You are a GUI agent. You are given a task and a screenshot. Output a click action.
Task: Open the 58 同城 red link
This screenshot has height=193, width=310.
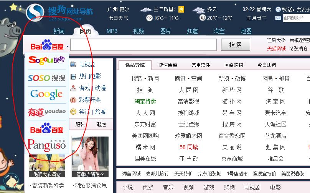(x=189, y=147)
